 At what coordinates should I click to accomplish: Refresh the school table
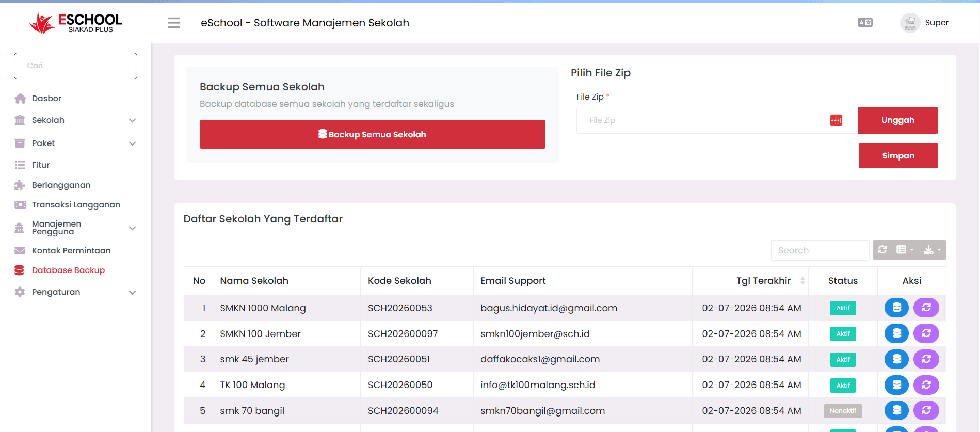[882, 250]
